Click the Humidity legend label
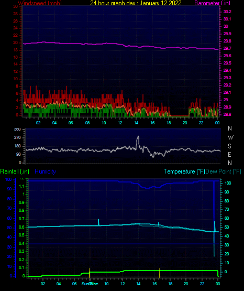 tap(45, 171)
